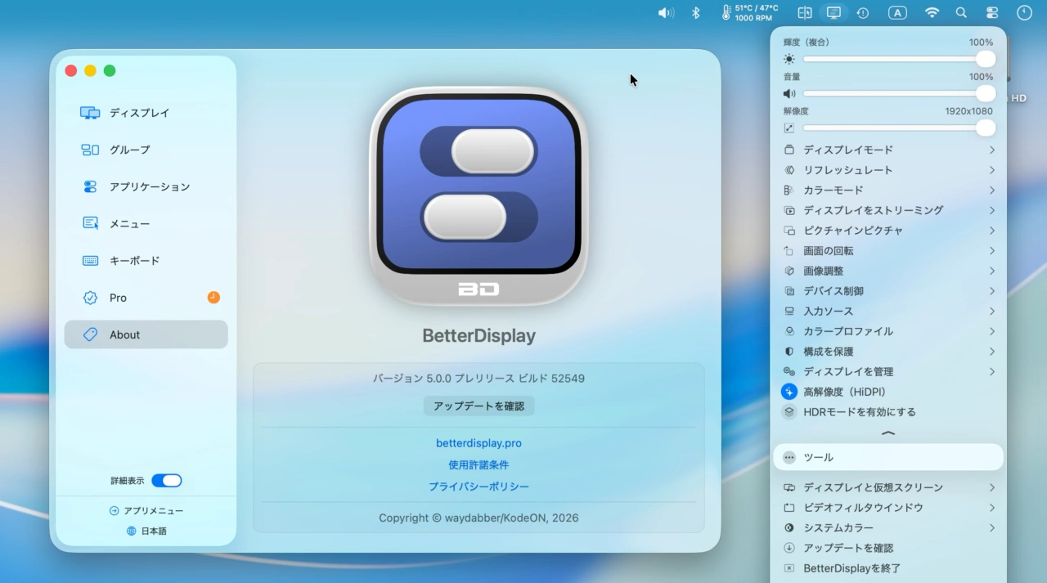
Task: Click the 入力ソース row icon
Action: [789, 312]
